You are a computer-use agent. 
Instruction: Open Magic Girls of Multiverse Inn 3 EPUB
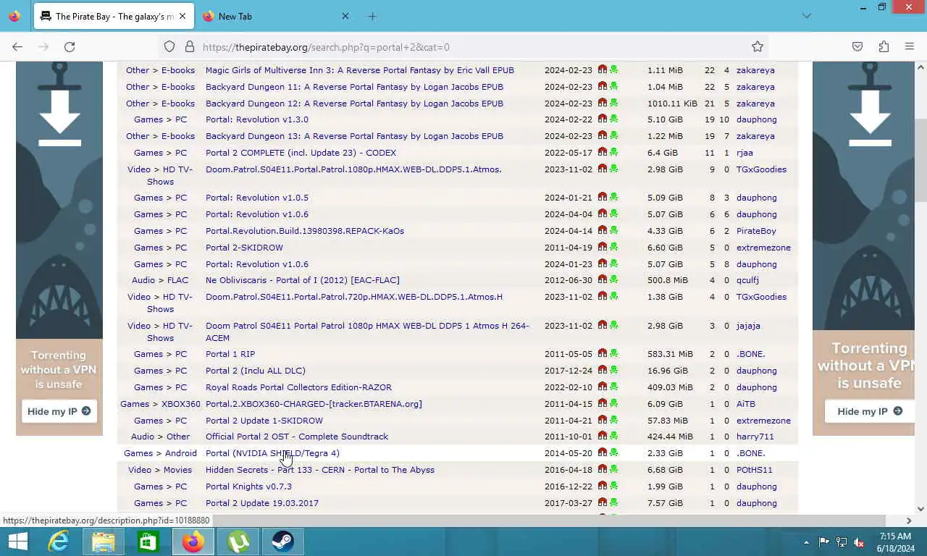[x=360, y=70]
